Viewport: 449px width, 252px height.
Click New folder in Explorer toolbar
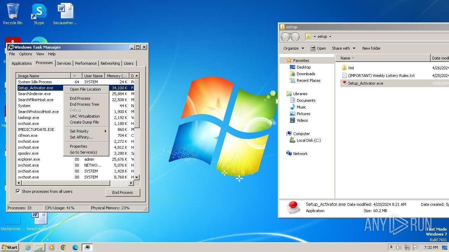[x=371, y=48]
